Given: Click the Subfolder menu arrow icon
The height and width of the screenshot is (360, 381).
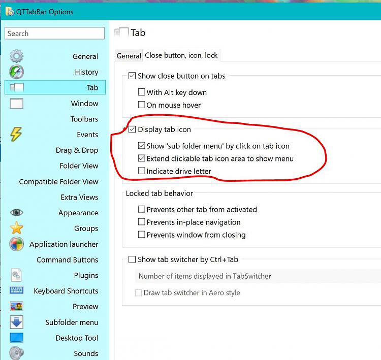Looking at the screenshot, I should coord(17,322).
